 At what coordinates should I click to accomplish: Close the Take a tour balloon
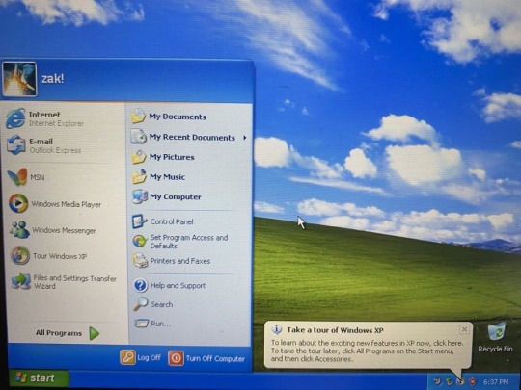[464, 329]
